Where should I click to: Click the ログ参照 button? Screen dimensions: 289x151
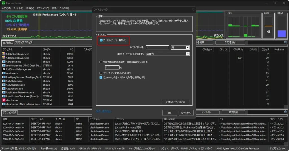coord(233,112)
